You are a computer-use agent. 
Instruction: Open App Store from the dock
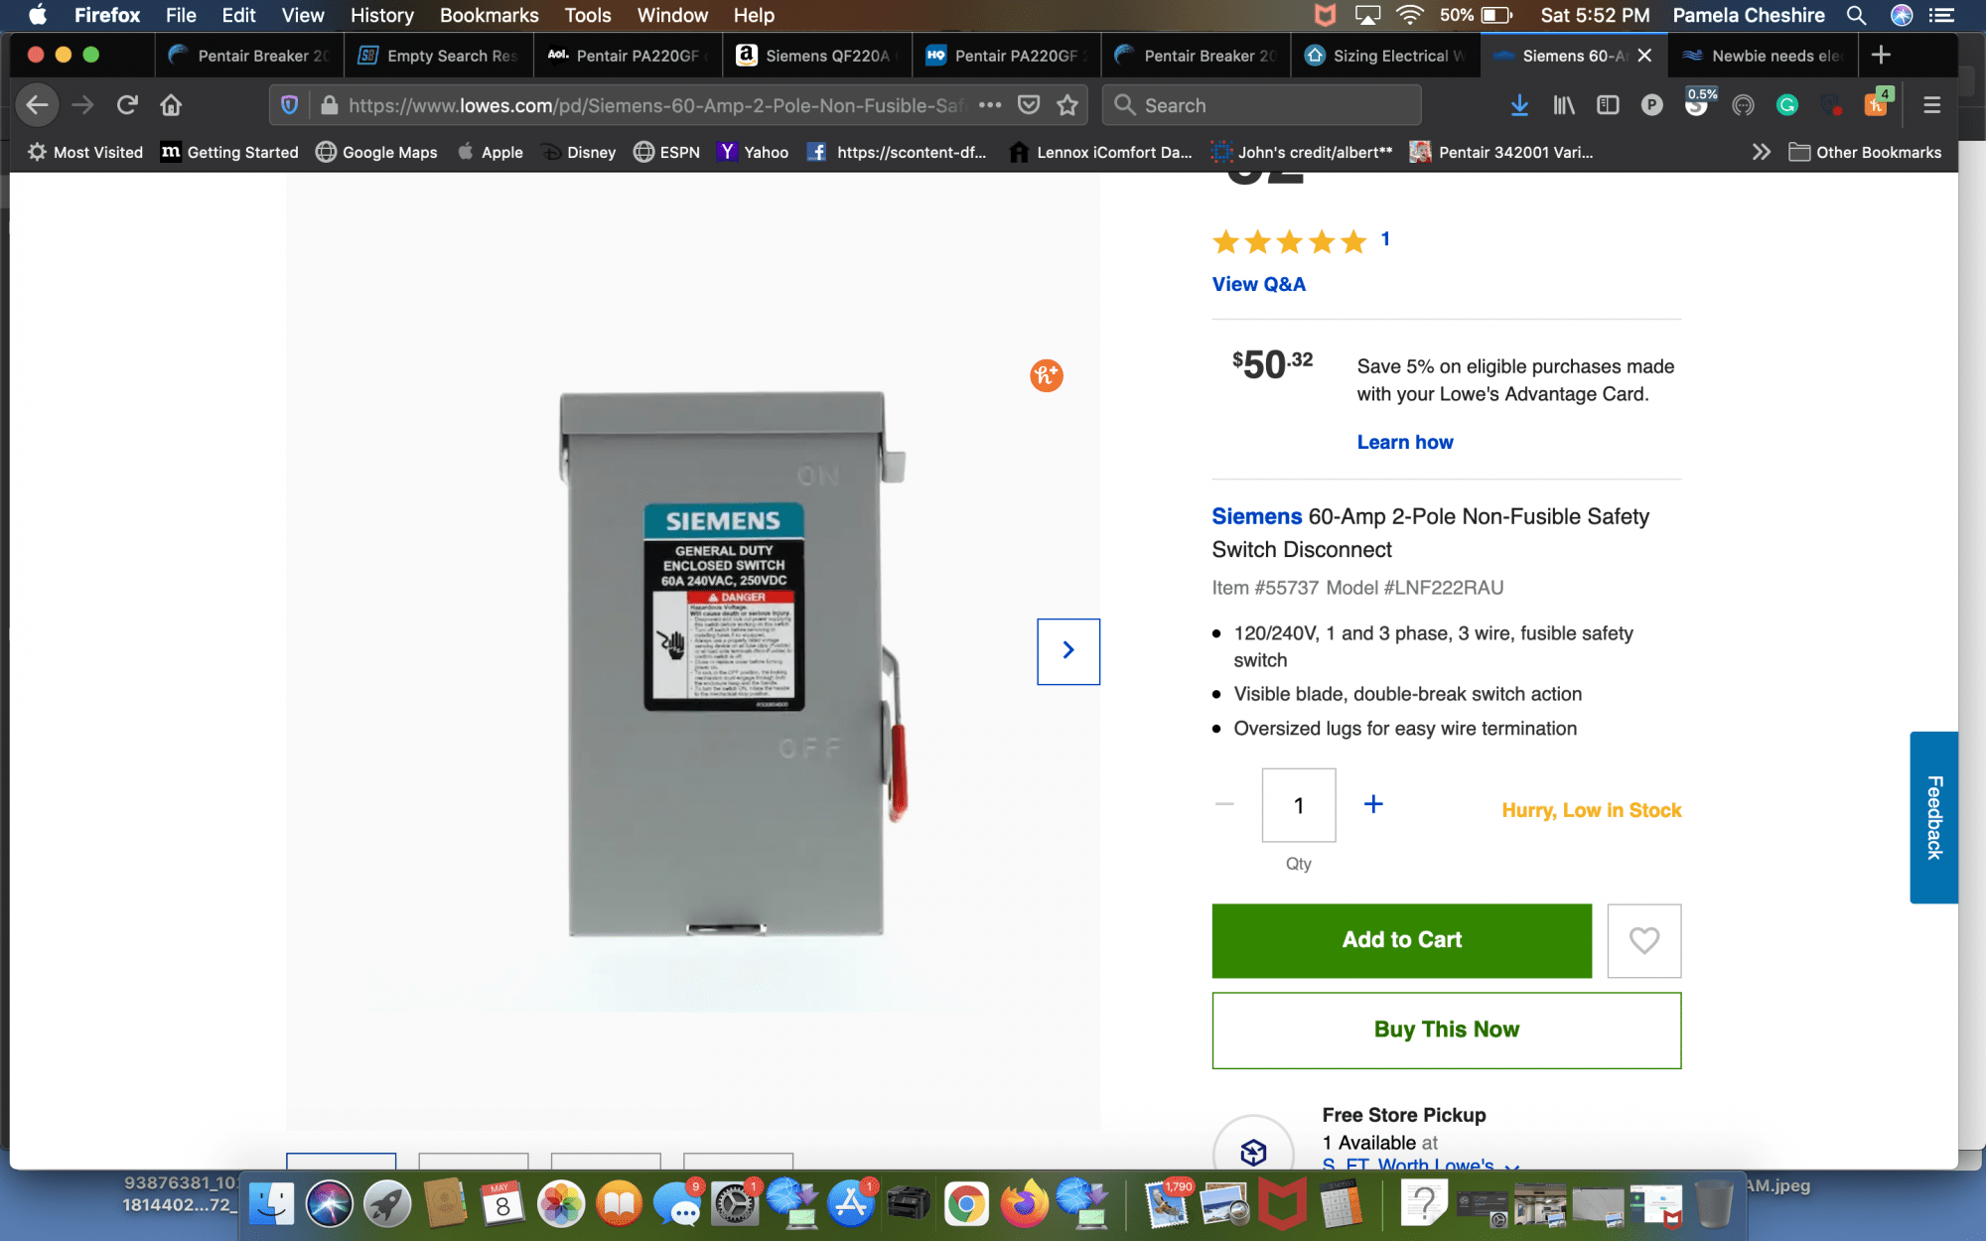[851, 1204]
